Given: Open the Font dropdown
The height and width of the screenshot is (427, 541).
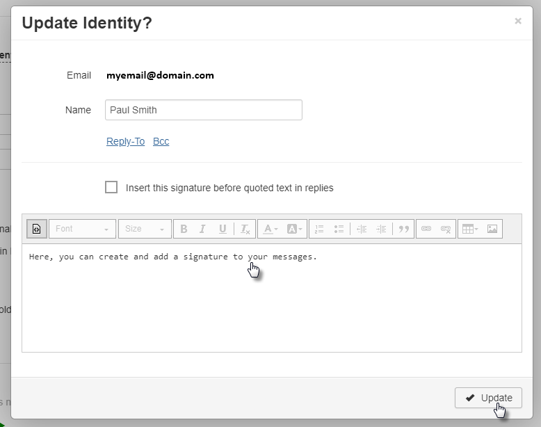Looking at the screenshot, I should click(x=82, y=229).
